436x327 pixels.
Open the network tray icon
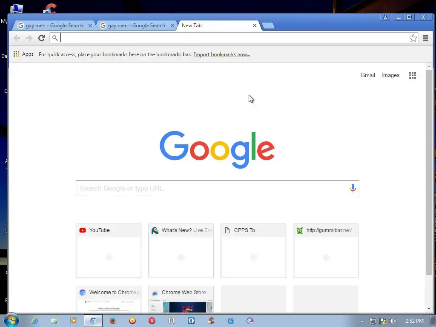372,321
